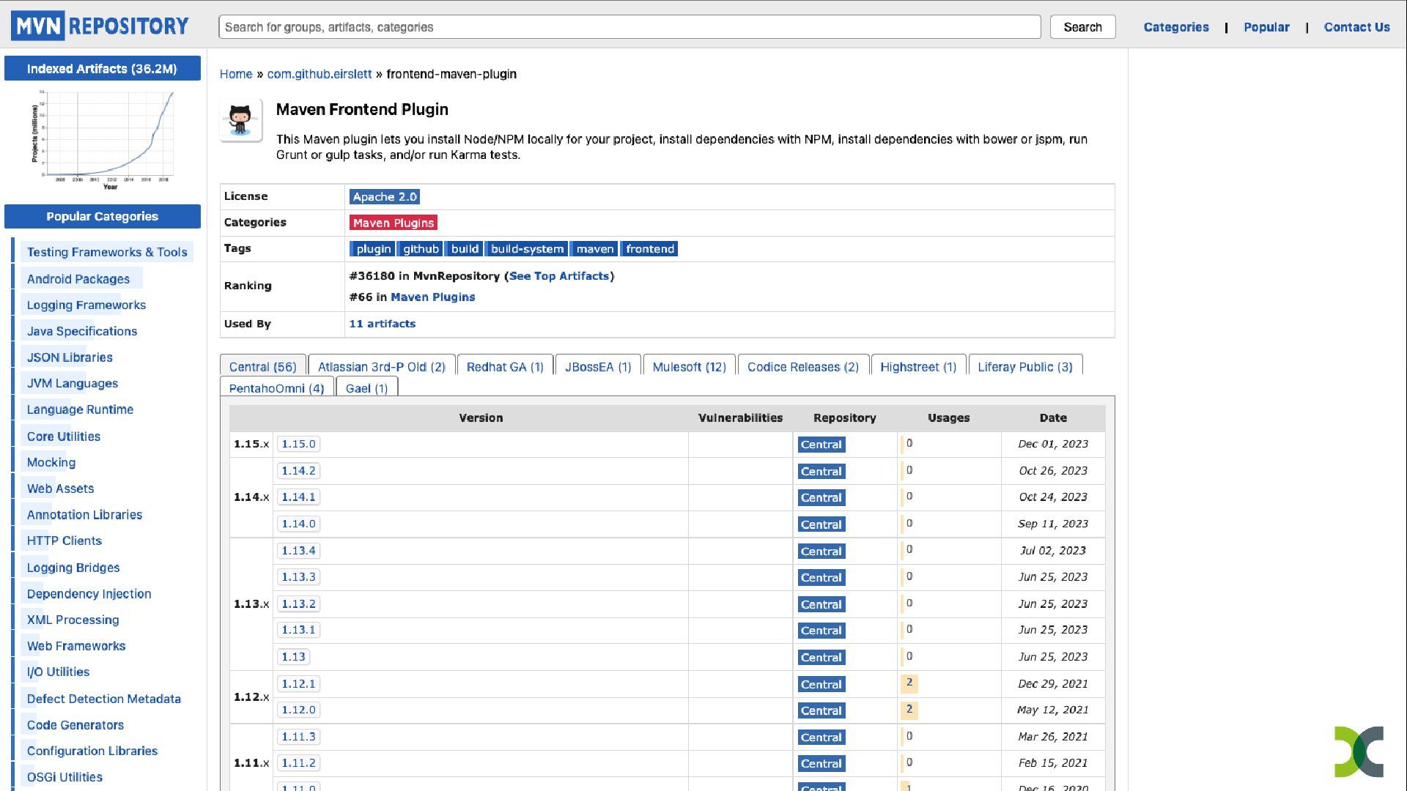Click Central badge in the 1.15.0 row
1407x791 pixels.
click(x=821, y=445)
